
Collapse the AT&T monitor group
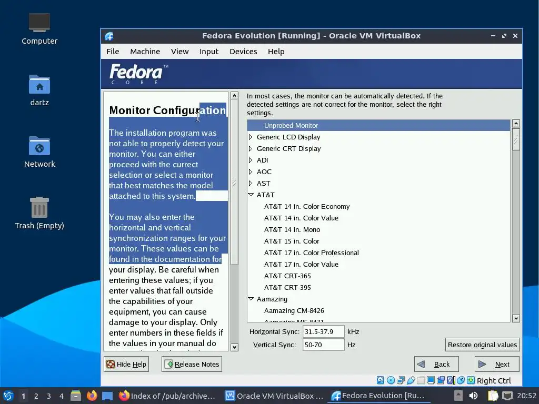pos(251,195)
